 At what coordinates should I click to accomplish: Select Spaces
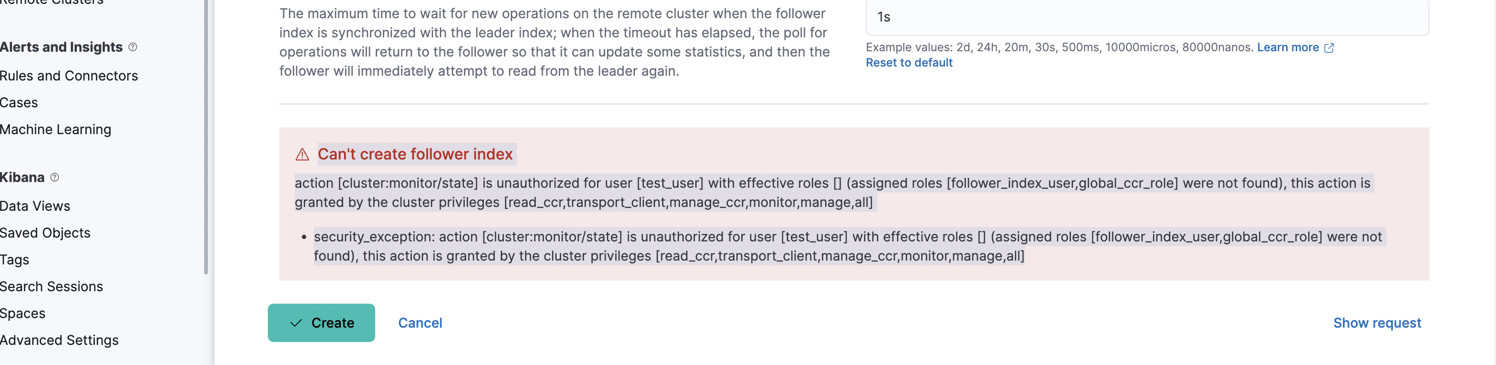[x=23, y=313]
